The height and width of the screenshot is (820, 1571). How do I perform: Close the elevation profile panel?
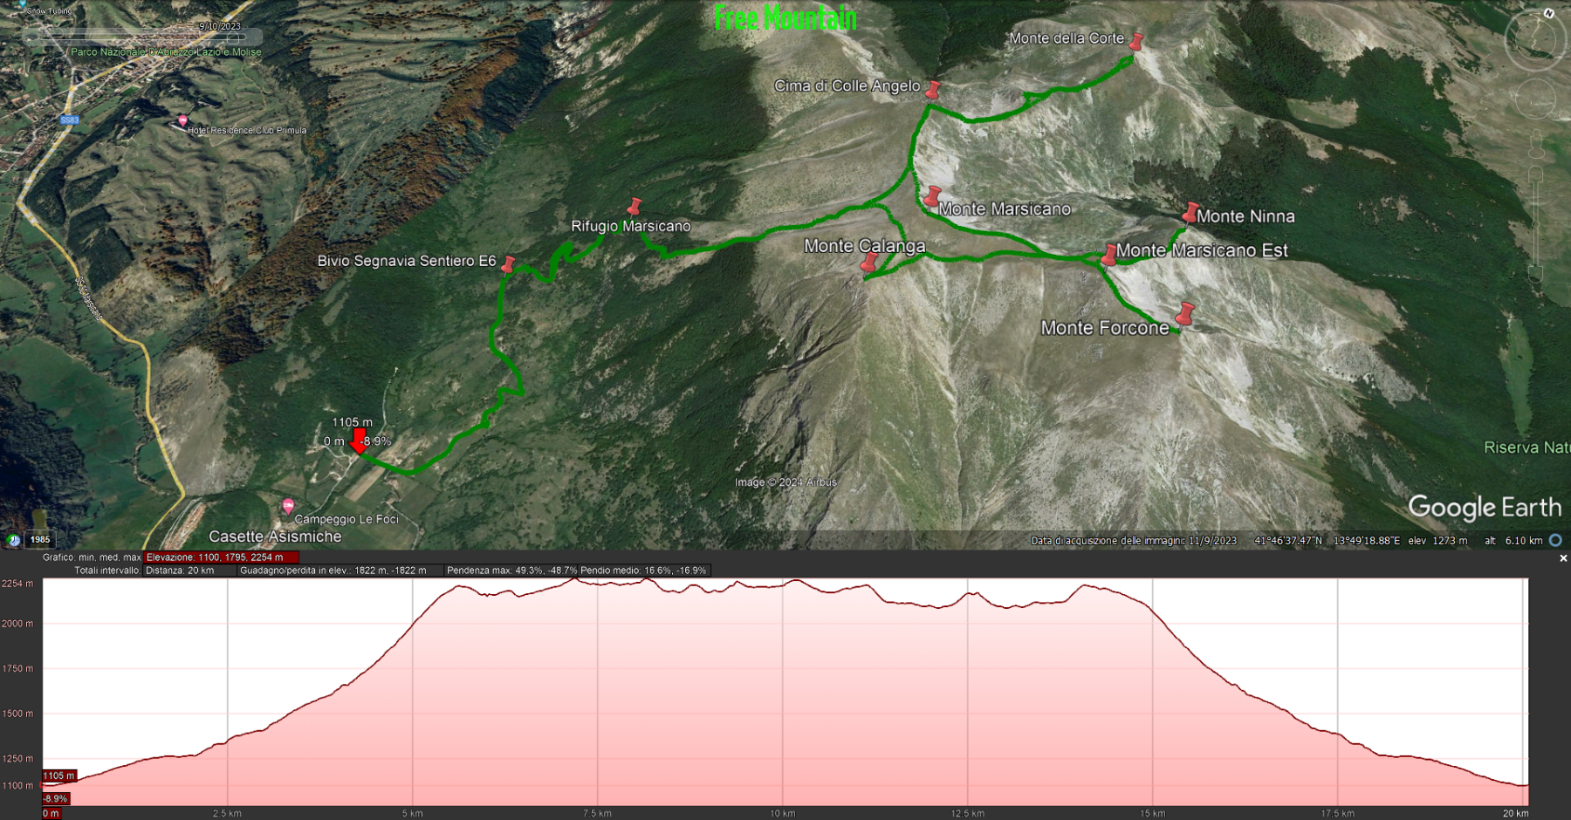click(1563, 558)
